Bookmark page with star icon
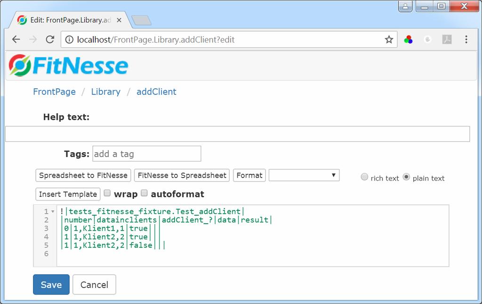 tap(389, 39)
